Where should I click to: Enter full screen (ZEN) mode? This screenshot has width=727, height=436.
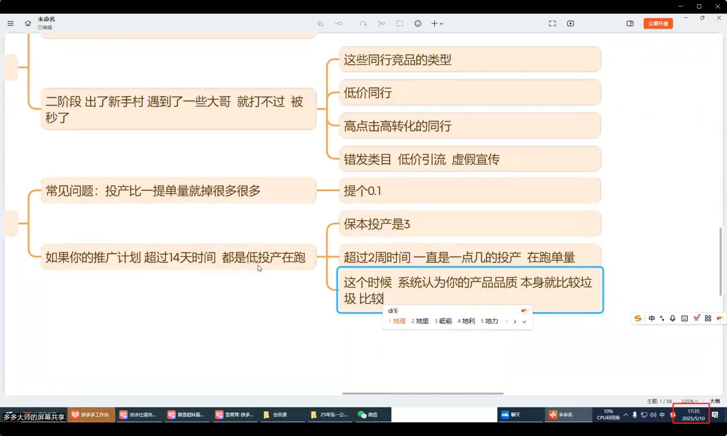552,24
